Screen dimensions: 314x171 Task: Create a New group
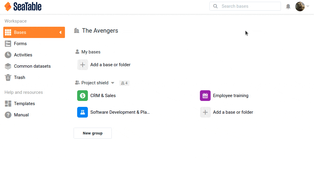coord(93,133)
